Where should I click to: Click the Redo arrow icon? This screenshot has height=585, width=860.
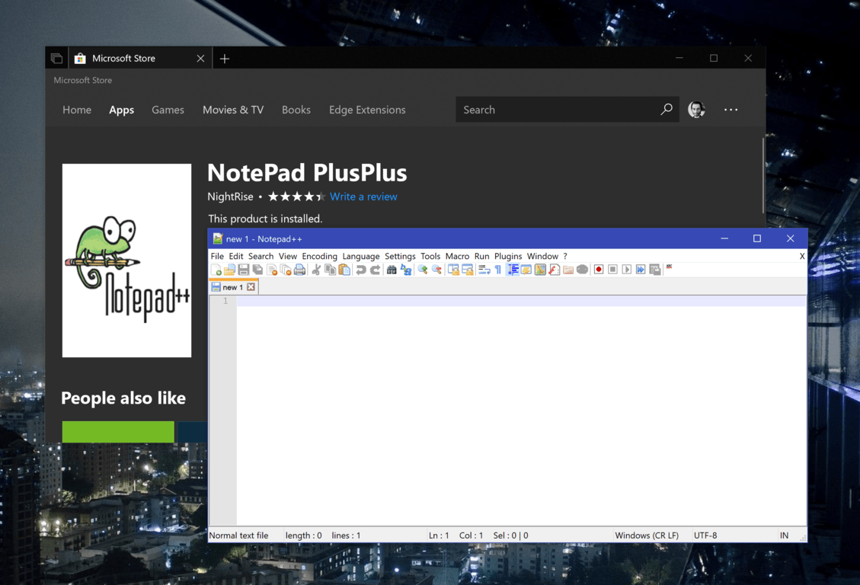pos(375,269)
